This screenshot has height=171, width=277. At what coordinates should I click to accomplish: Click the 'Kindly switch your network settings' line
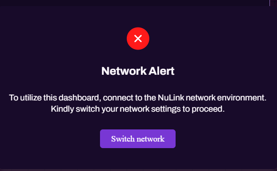click(x=138, y=109)
